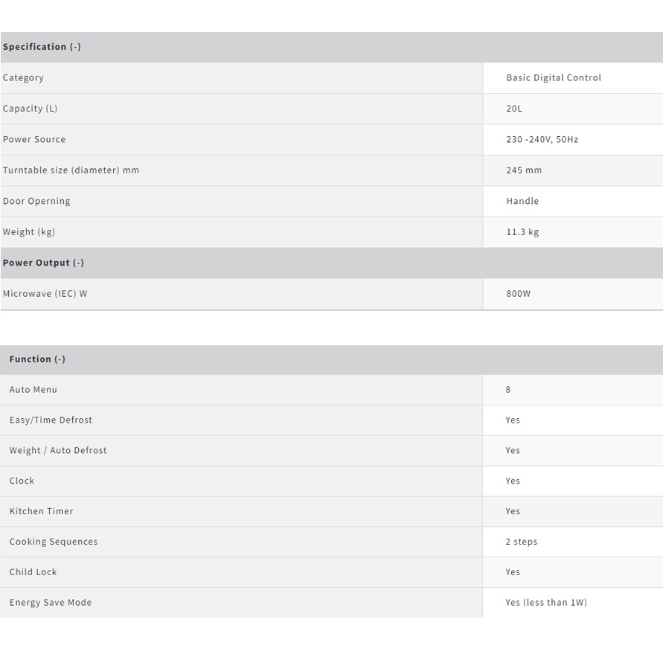Screen dimensions: 663x663
Task: Select the 245 mm turntable value
Action: [524, 170]
